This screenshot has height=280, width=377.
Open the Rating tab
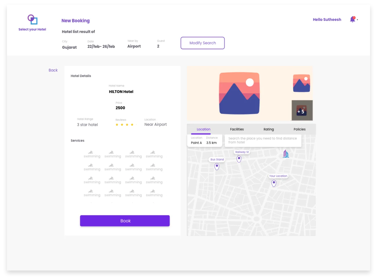(x=269, y=129)
